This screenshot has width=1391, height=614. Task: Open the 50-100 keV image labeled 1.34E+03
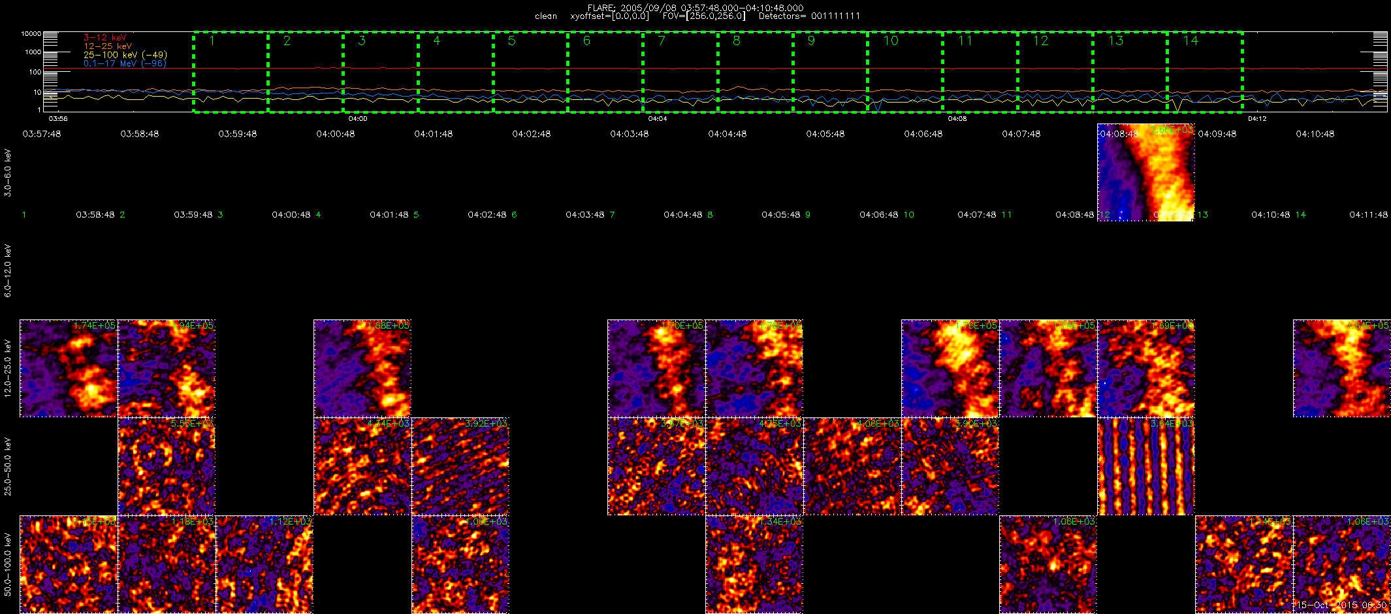pos(754,564)
